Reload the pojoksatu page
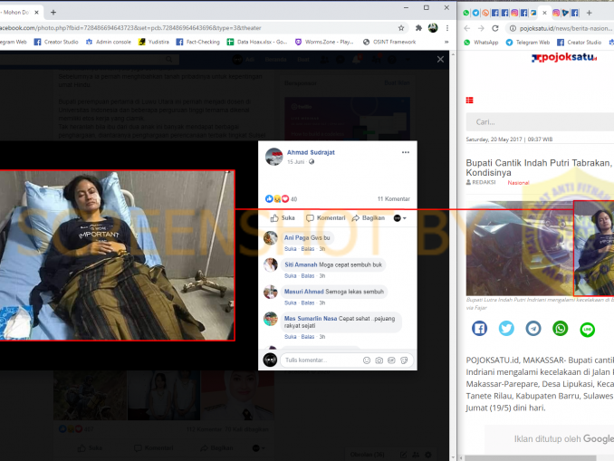This screenshot has width=614, height=461. (495, 28)
